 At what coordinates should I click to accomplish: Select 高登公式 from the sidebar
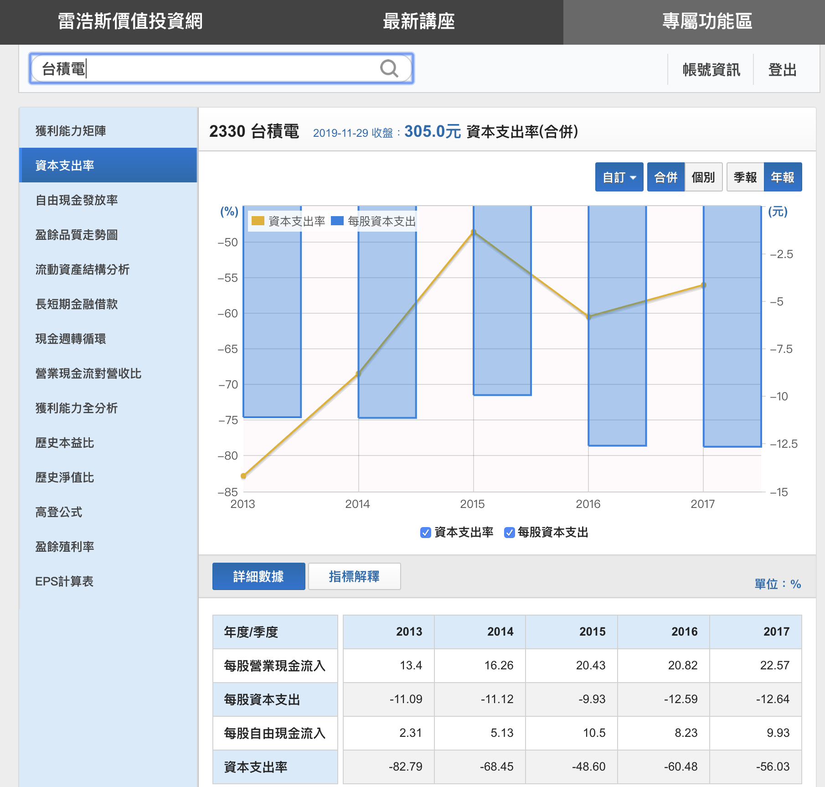pyautogui.click(x=59, y=512)
